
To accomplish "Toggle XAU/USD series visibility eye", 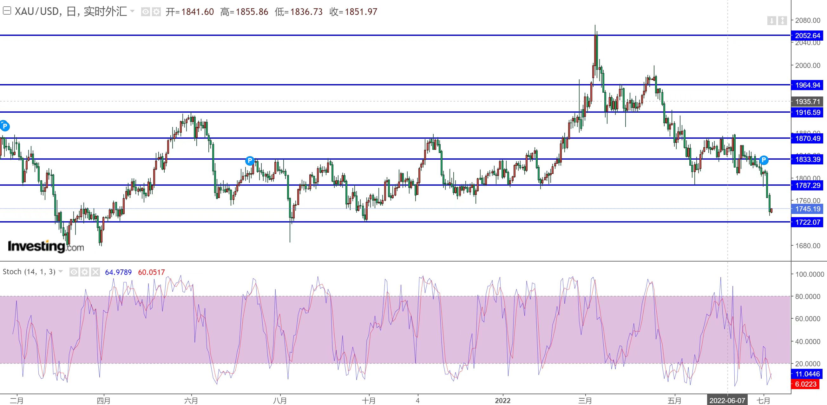I will (x=145, y=12).
